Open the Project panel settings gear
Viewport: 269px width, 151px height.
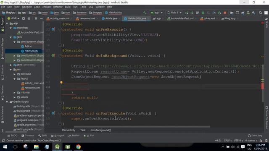tap(36, 18)
